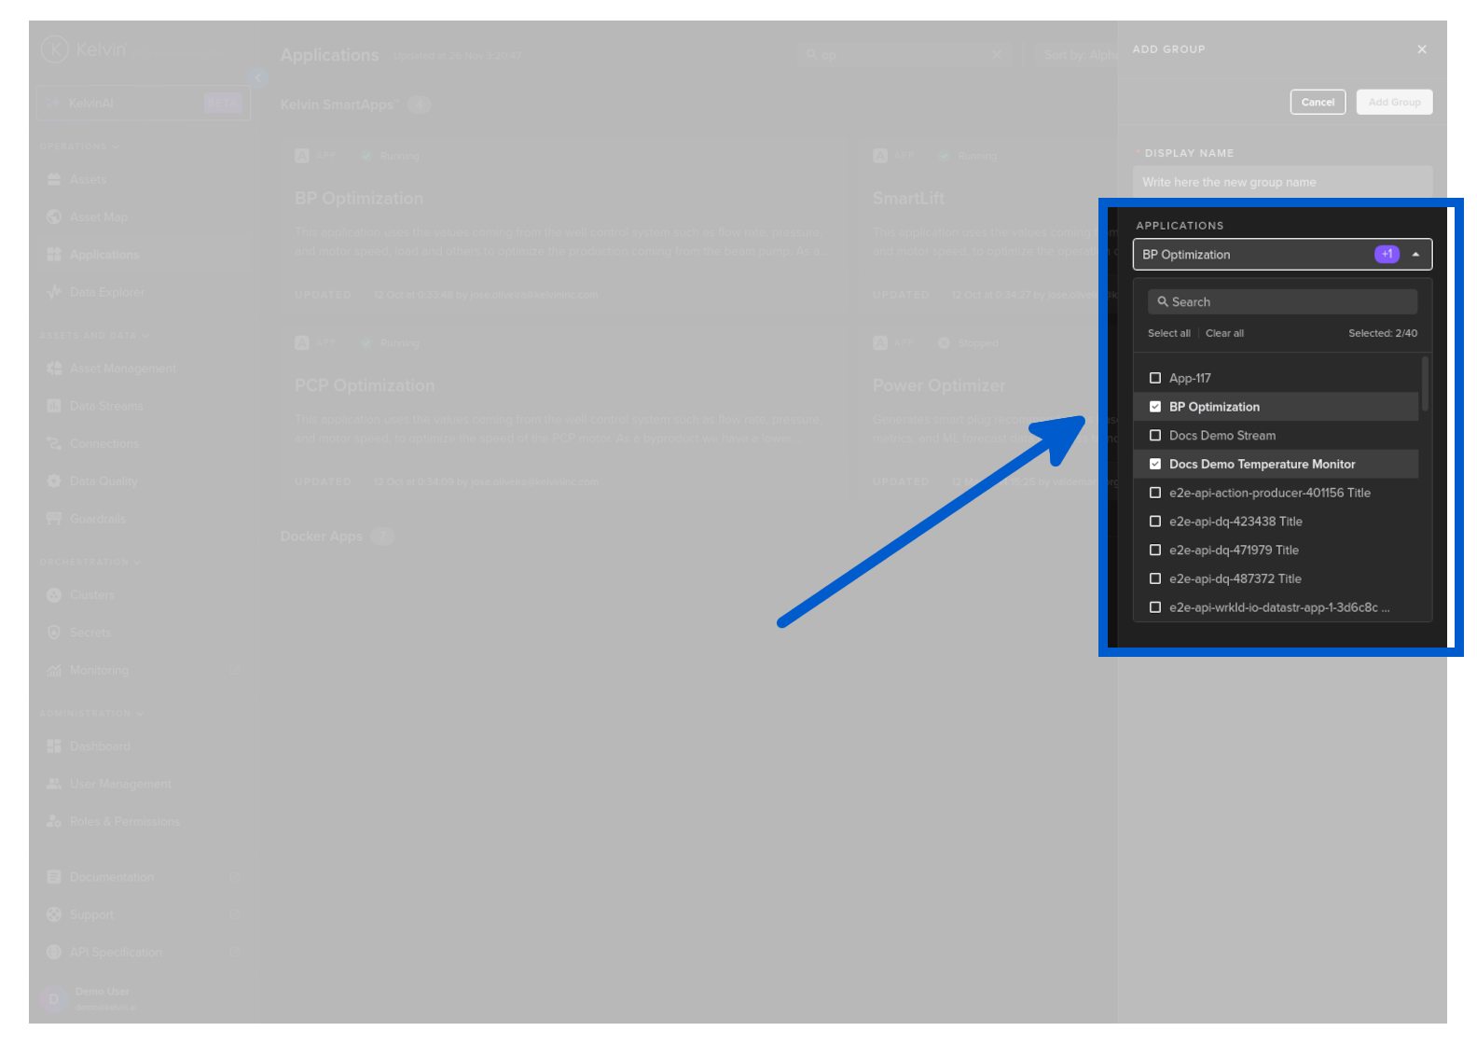1477x1045 pixels.
Task: Click the +1 selected applications badge
Action: coord(1387,255)
